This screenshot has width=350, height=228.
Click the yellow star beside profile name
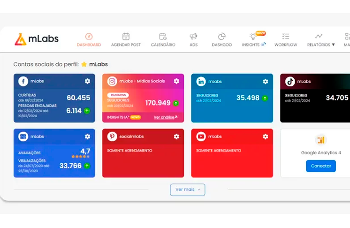(x=84, y=64)
